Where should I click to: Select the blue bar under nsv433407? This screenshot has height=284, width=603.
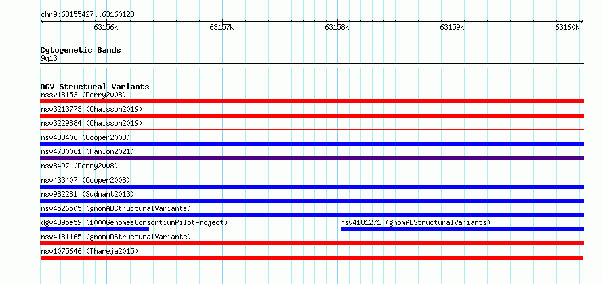(x=312, y=187)
